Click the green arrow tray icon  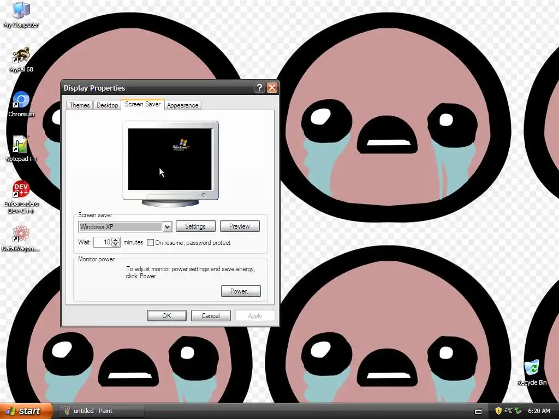click(519, 411)
